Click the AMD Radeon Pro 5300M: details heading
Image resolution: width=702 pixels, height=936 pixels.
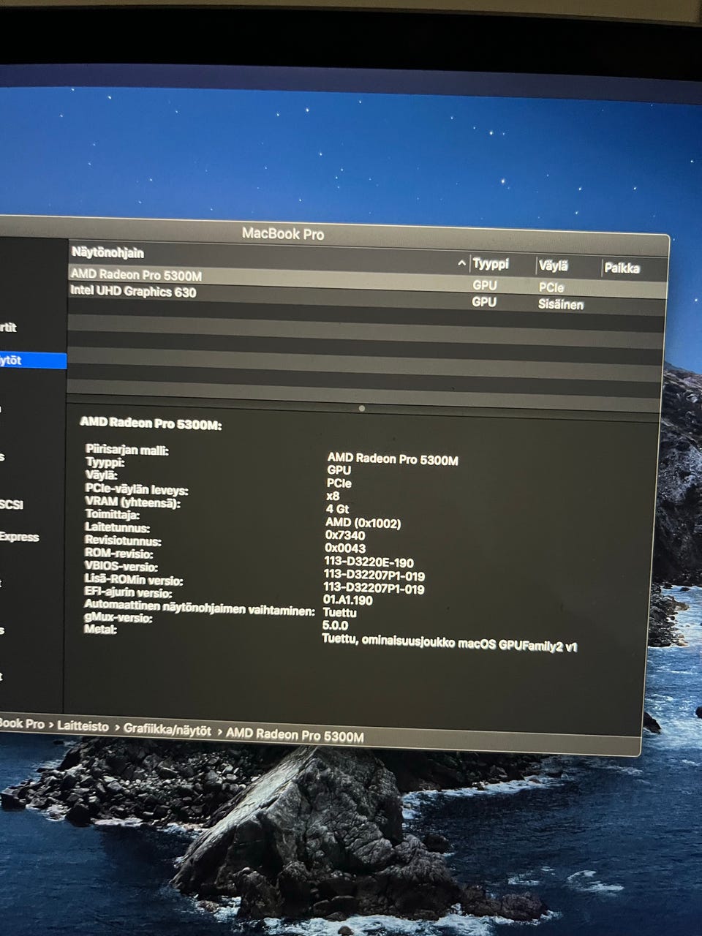151,423
